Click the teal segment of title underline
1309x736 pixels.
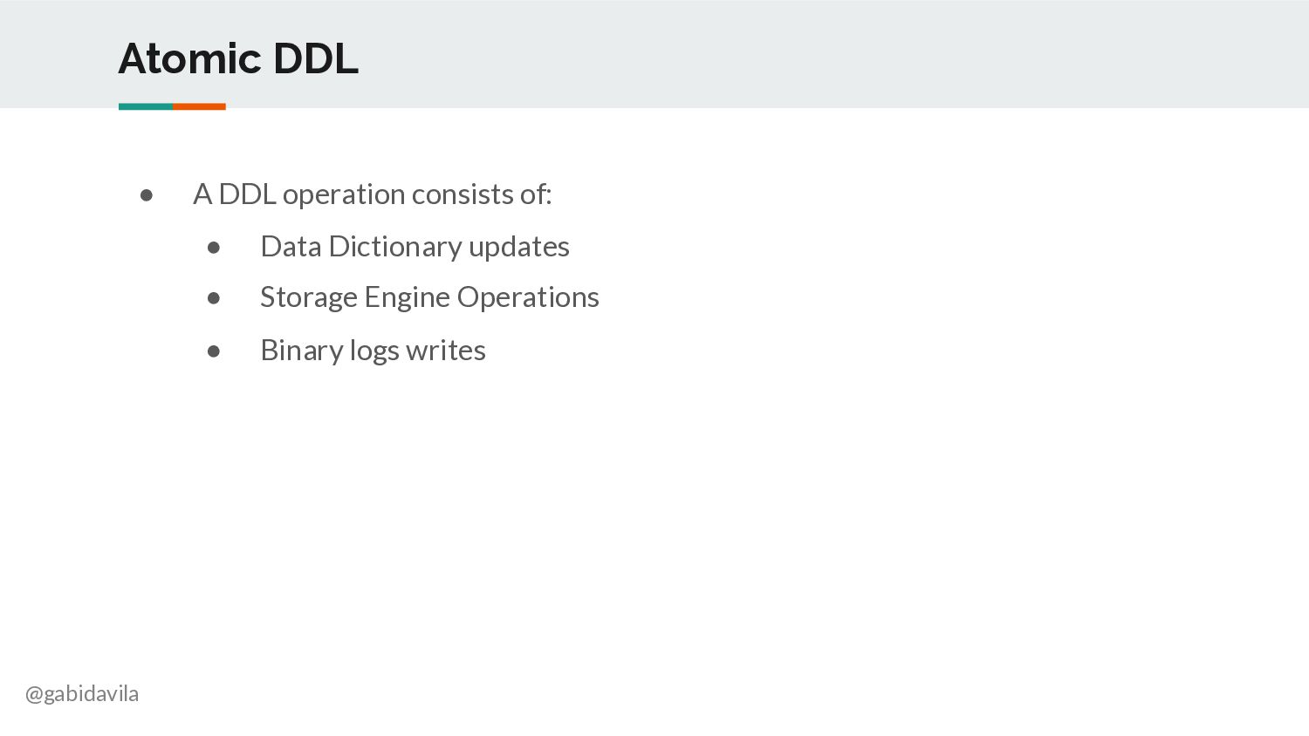pos(146,106)
